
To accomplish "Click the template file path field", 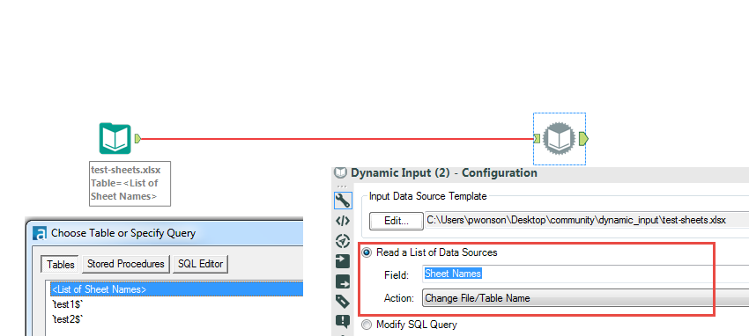I will click(x=587, y=220).
